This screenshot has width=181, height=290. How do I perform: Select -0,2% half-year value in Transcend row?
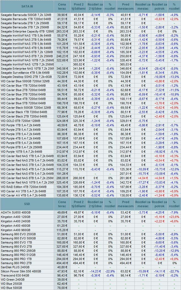(x=174, y=276)
